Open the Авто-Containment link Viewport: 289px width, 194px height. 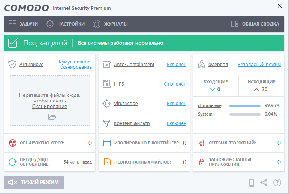(x=134, y=65)
